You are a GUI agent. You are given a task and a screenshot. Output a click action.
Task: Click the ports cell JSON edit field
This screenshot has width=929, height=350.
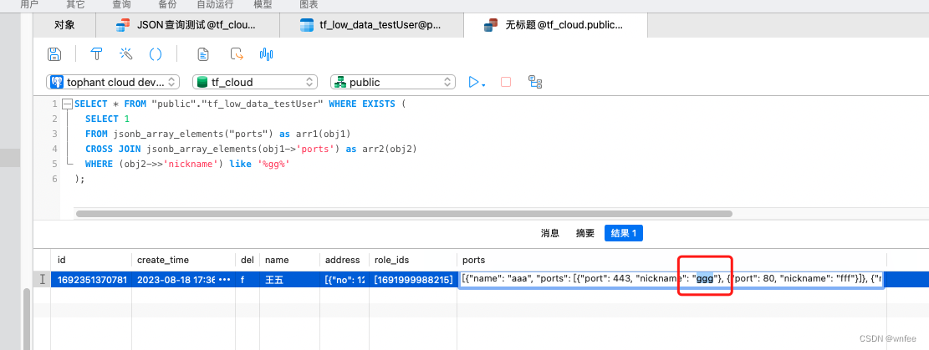pos(671,279)
